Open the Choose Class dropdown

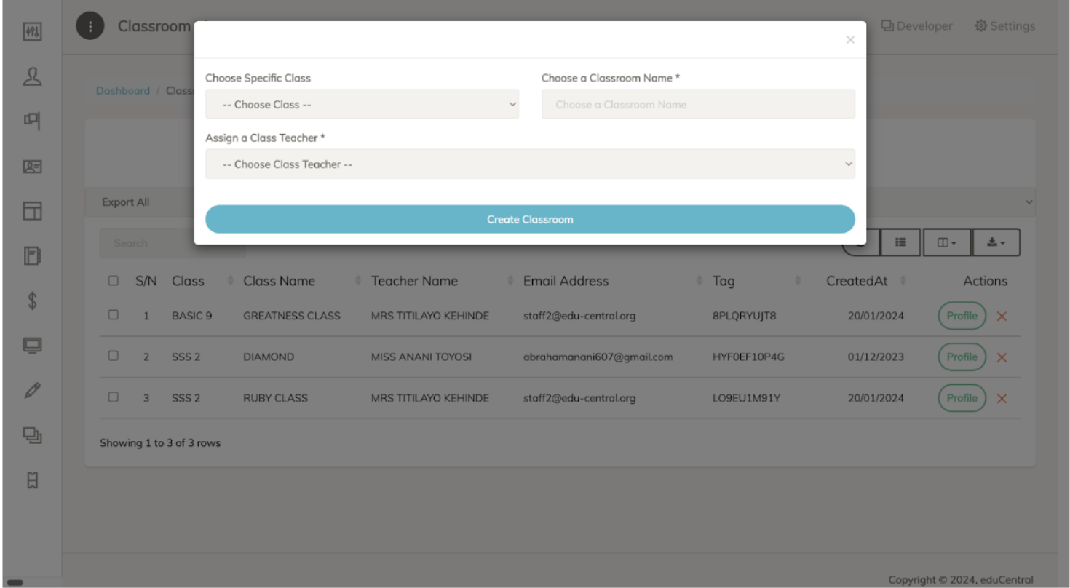(362, 105)
